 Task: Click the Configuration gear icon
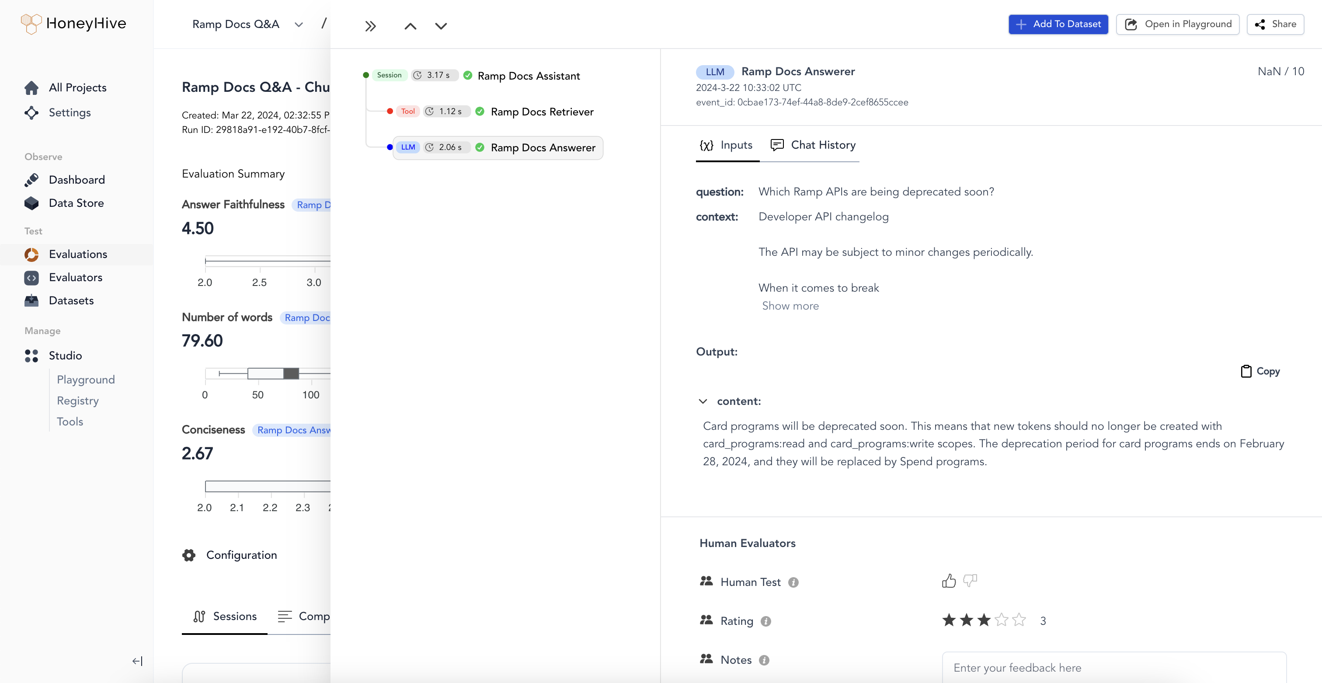click(189, 555)
